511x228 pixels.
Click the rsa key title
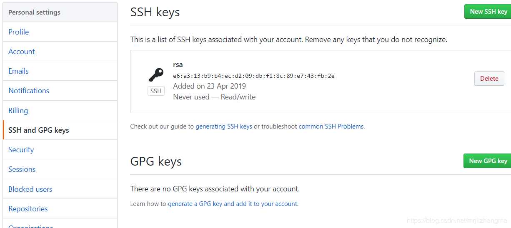click(x=178, y=64)
